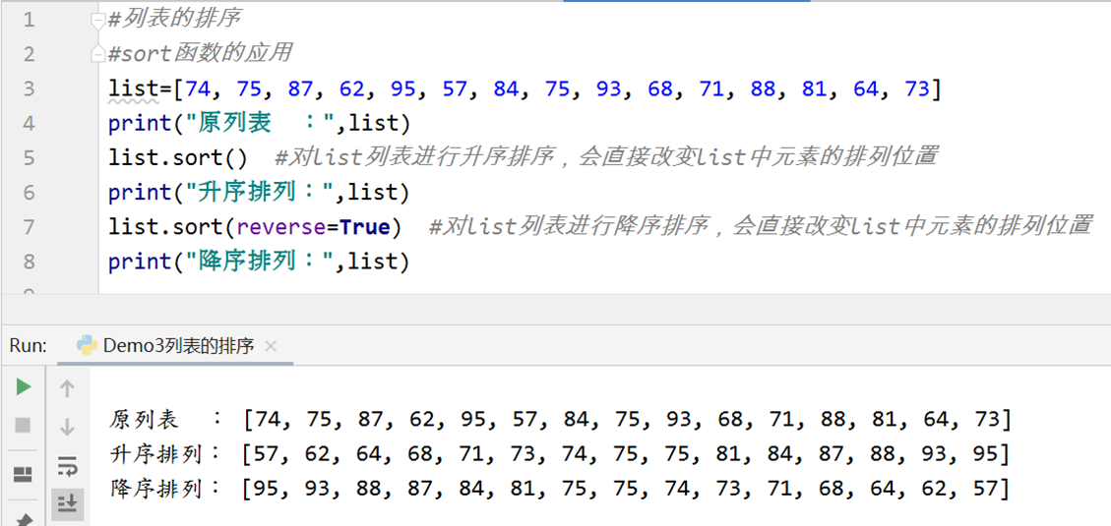Click Python icon on the run tab

[x=88, y=345]
